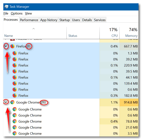Open the Options menu
This screenshot has width=142, height=140.
(x=17, y=13)
